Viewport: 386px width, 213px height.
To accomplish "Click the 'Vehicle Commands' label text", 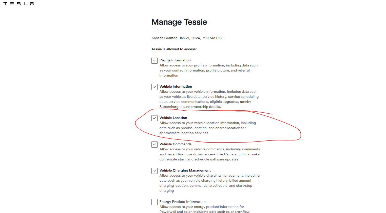I will tap(176, 144).
